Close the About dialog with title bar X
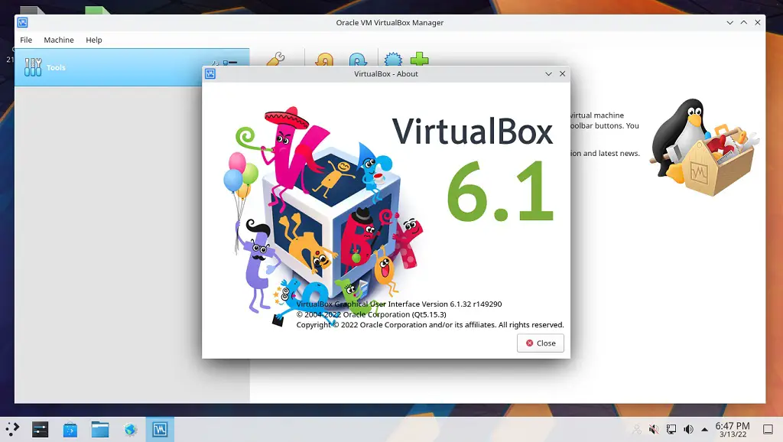Image resolution: width=783 pixels, height=442 pixels. [x=562, y=74]
